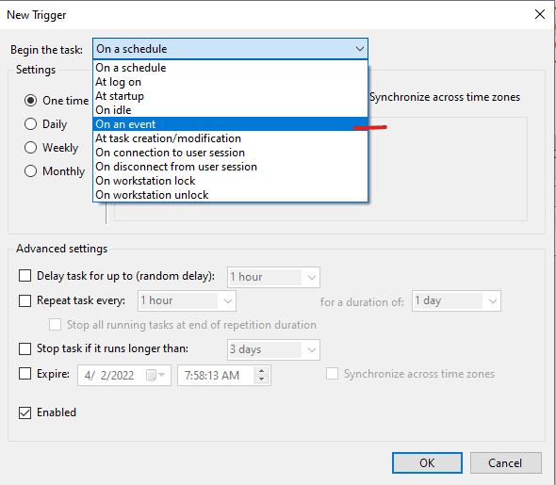Uncheck the Enabled checkbox

click(25, 412)
